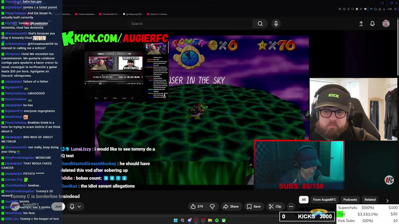Show more filter chips with right arrow
Image resolution: width=399 pixels, height=224 pixels.
[x=387, y=201]
